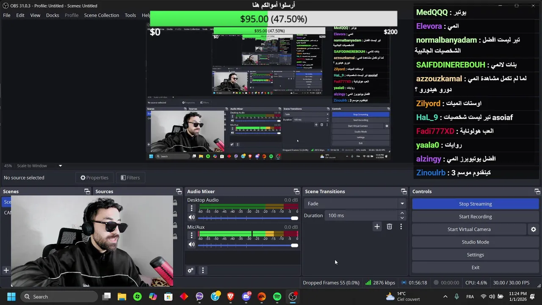The image size is (542, 305).
Task: Open the View menu
Action: (35, 15)
